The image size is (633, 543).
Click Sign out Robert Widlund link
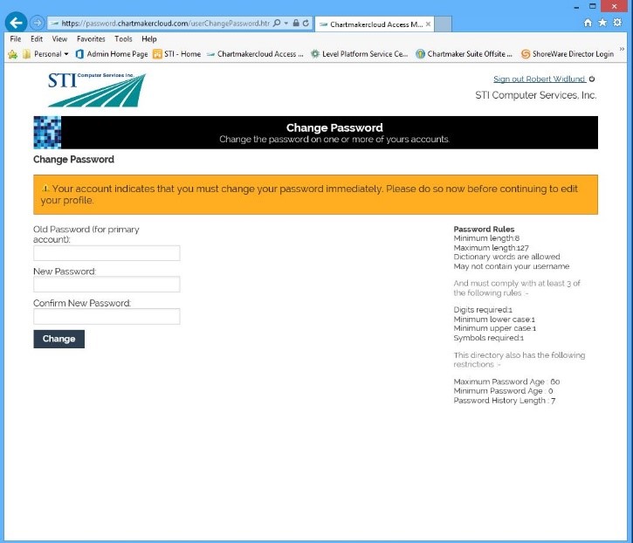pos(539,79)
